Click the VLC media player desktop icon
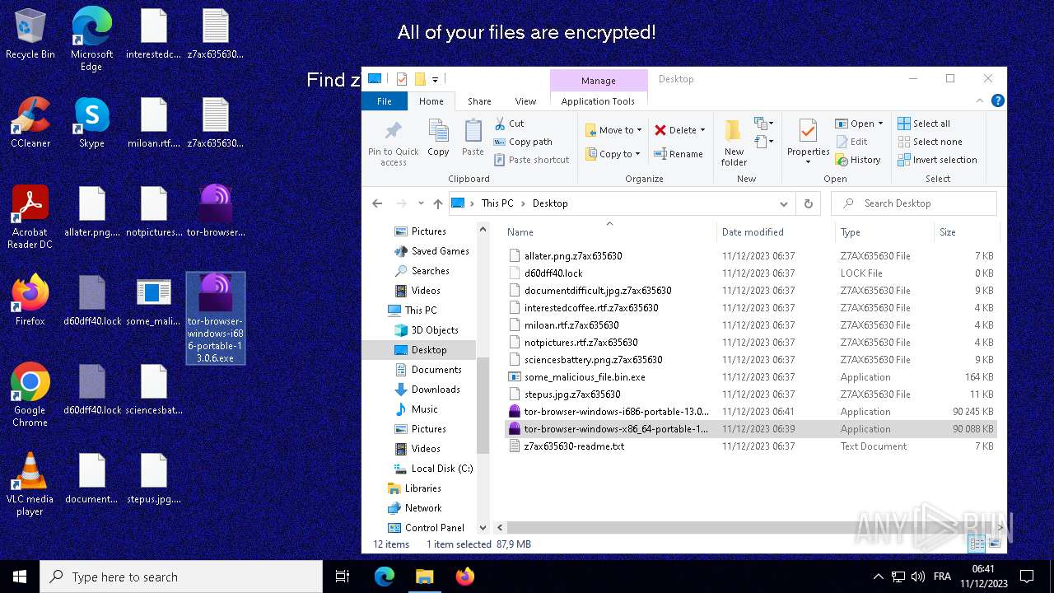This screenshot has width=1054, height=593. pos(30,484)
